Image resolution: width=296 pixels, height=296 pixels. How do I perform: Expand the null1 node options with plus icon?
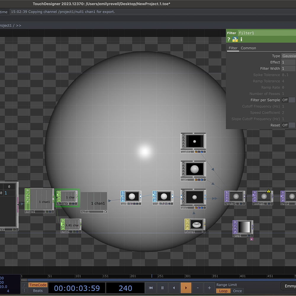105,212
